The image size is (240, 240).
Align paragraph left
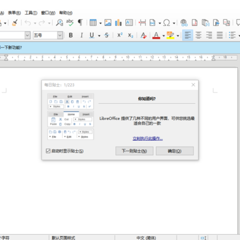(187, 35)
